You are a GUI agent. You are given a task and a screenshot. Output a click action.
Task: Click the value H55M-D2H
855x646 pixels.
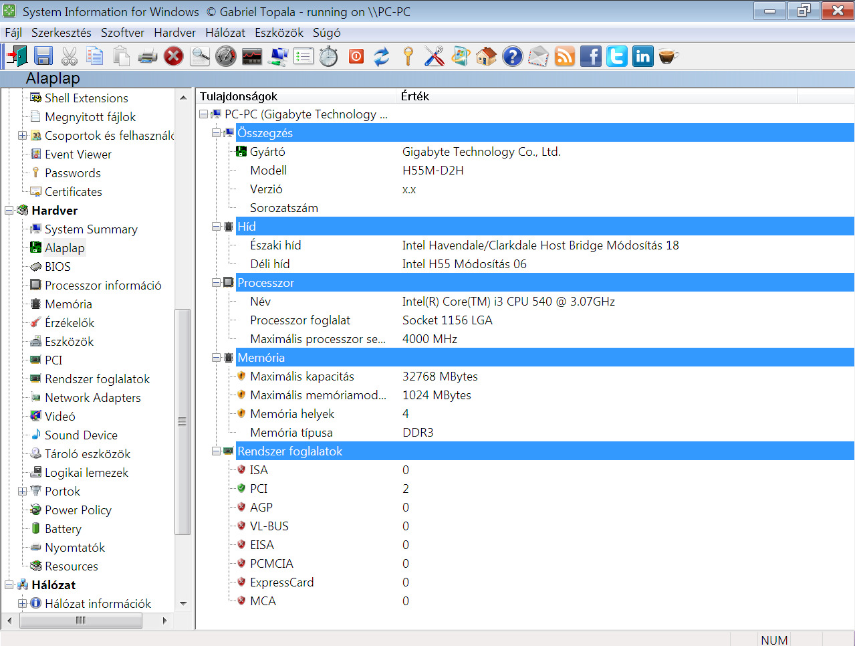pos(433,171)
